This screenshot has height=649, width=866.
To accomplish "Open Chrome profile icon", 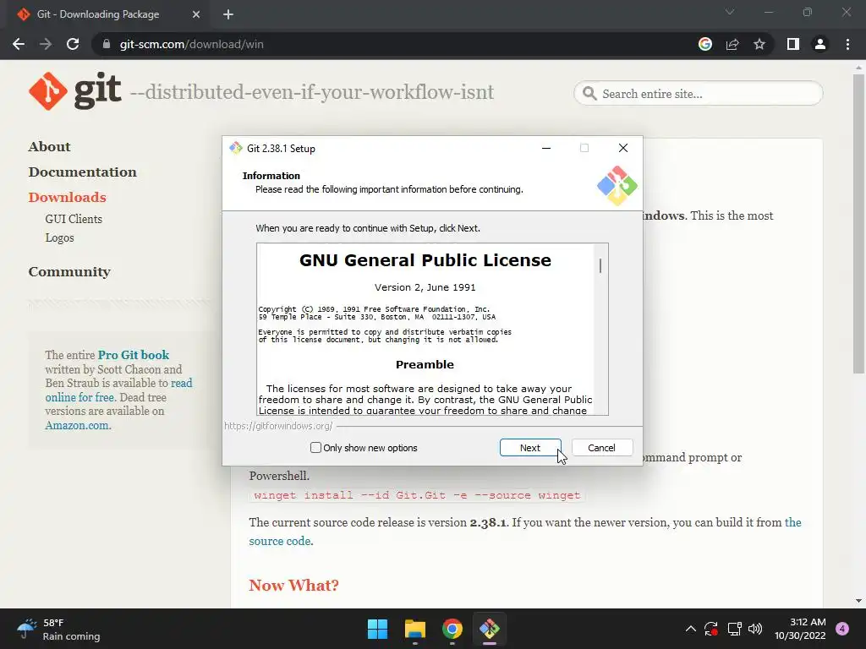I will click(x=820, y=44).
